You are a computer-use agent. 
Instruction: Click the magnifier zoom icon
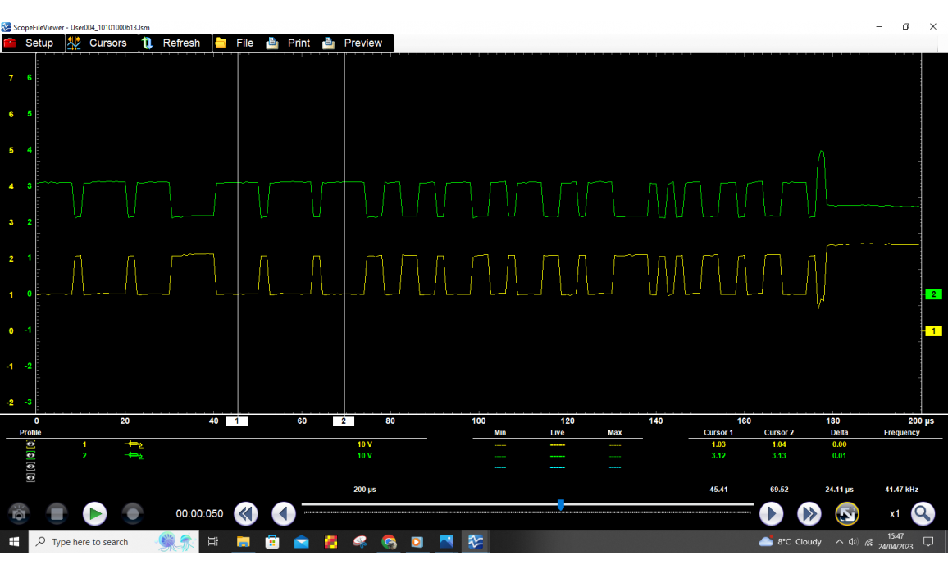click(923, 514)
